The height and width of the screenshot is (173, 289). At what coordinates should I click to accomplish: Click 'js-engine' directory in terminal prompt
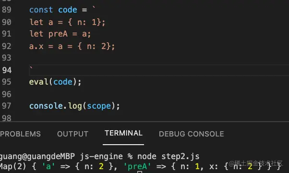click(101, 157)
